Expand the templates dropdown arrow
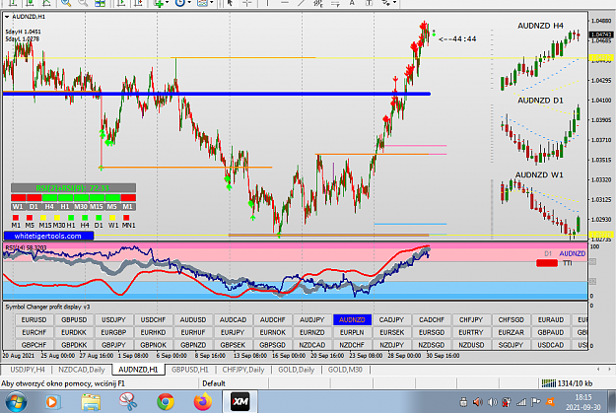This screenshot has height=413, width=616. coord(211,3)
